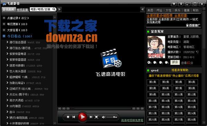
Task: Expand the 点播记录 tree node
Action: 4,18
